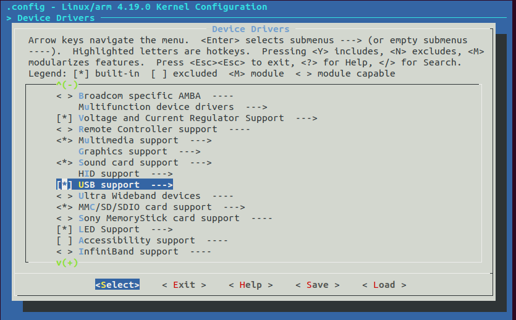The image size is (516, 320).
Task: Click the scroll-up indicator ^(-)
Action: pos(67,85)
